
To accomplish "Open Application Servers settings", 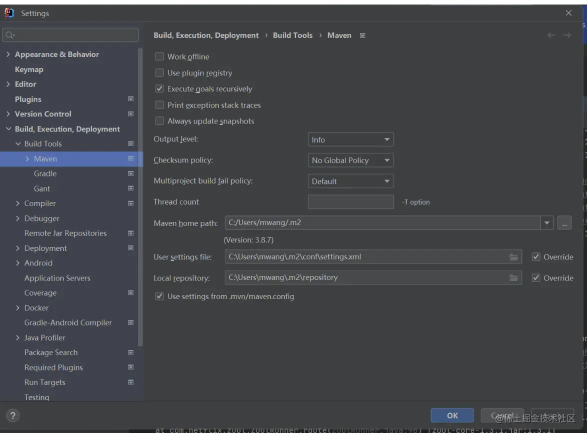I will 57,278.
